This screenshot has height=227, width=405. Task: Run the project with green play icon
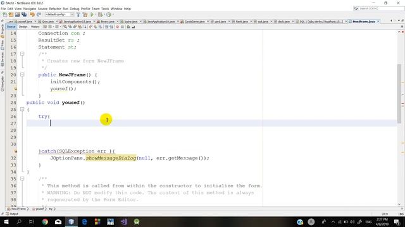(92, 15)
